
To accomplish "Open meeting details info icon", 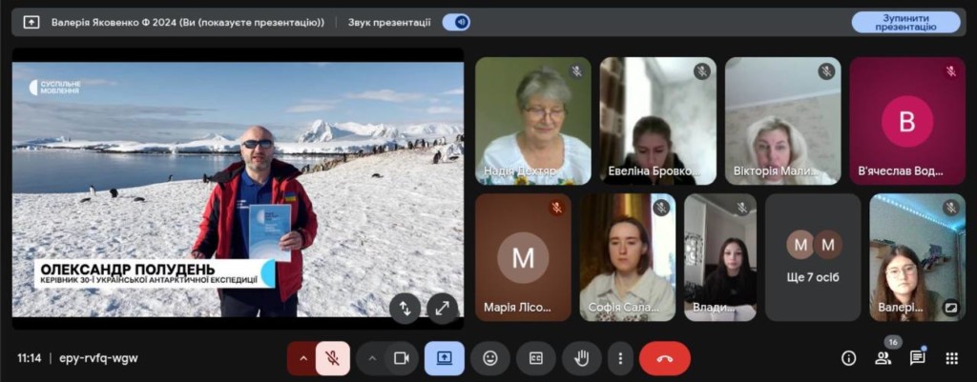I will coord(848,358).
